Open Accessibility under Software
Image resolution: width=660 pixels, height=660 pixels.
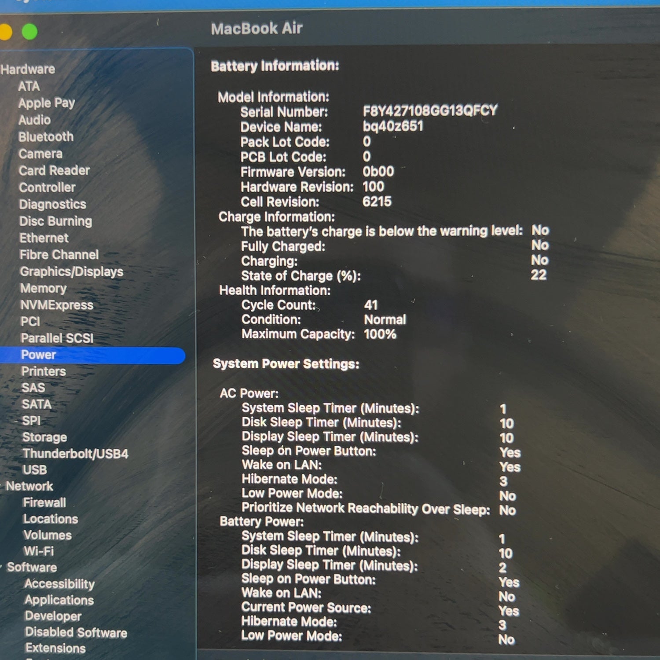tap(59, 584)
